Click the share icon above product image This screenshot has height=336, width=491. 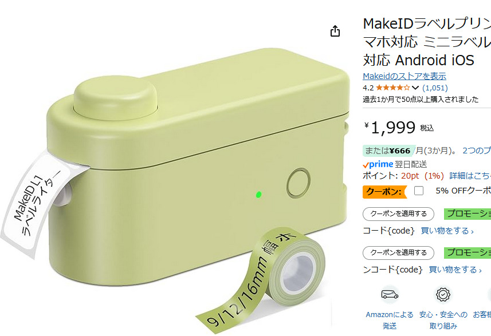(x=336, y=31)
